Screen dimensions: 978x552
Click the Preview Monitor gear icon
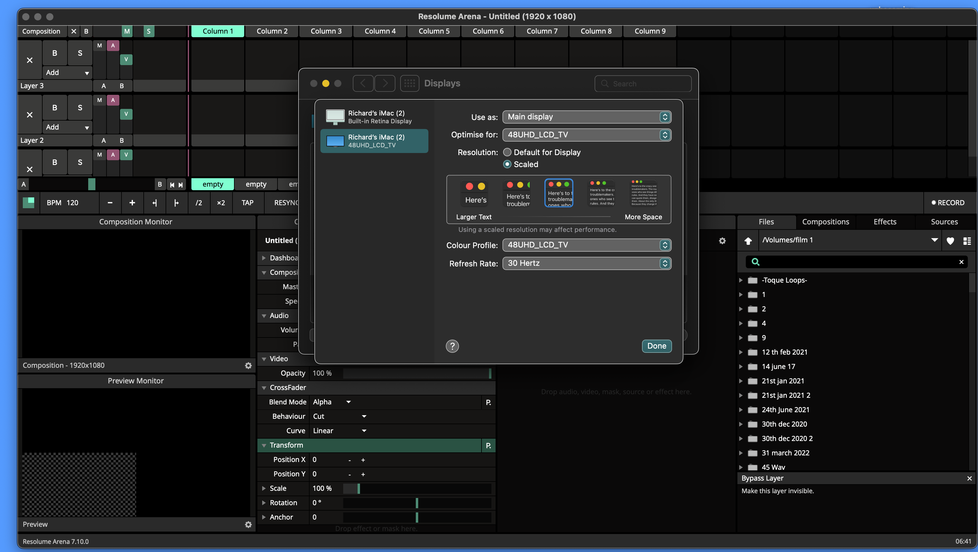point(248,524)
